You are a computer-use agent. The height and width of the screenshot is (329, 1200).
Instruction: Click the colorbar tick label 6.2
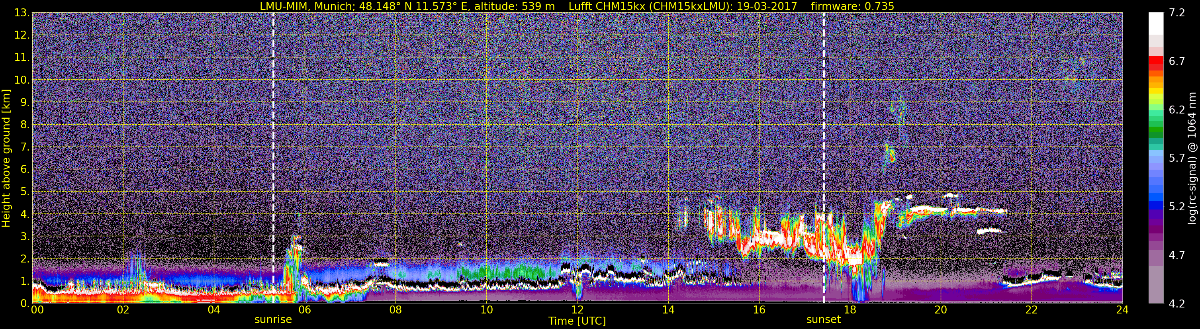point(1177,110)
